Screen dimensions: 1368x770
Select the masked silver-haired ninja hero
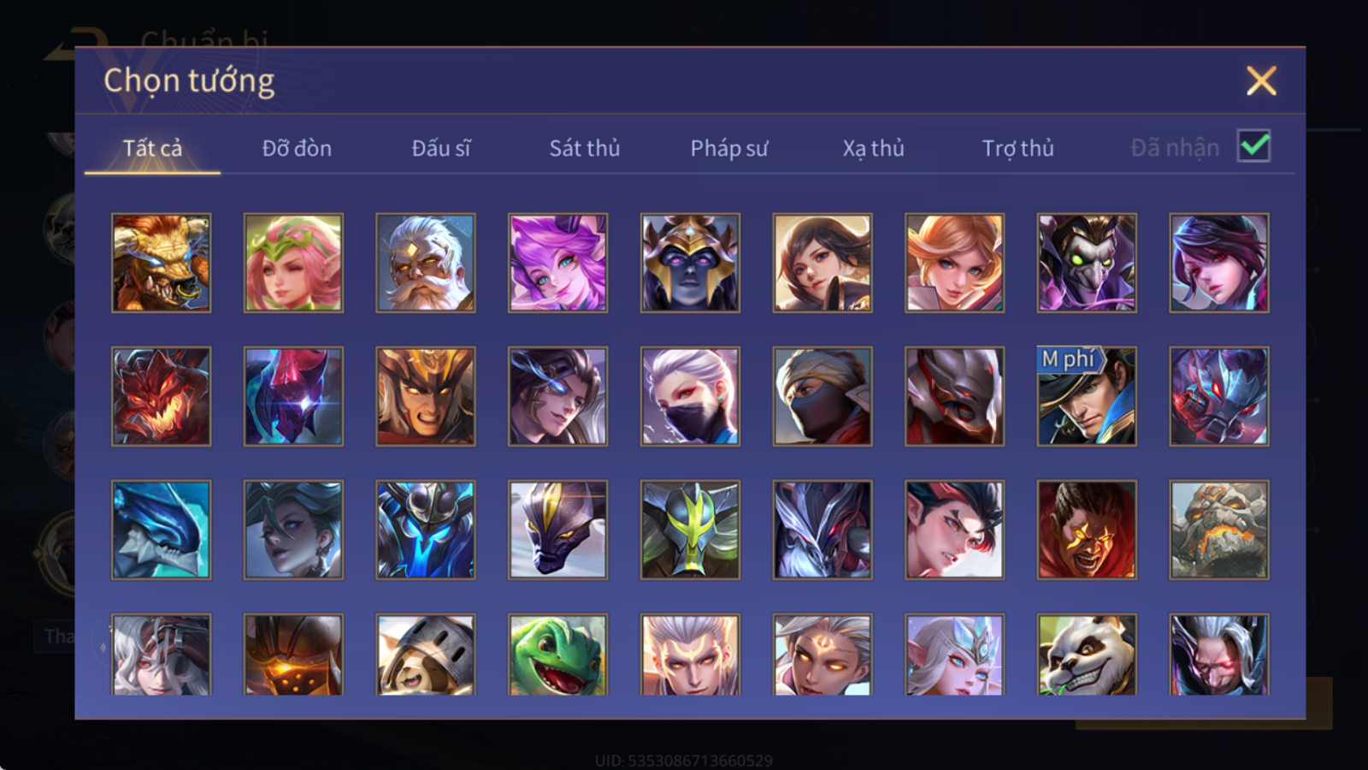click(x=690, y=396)
